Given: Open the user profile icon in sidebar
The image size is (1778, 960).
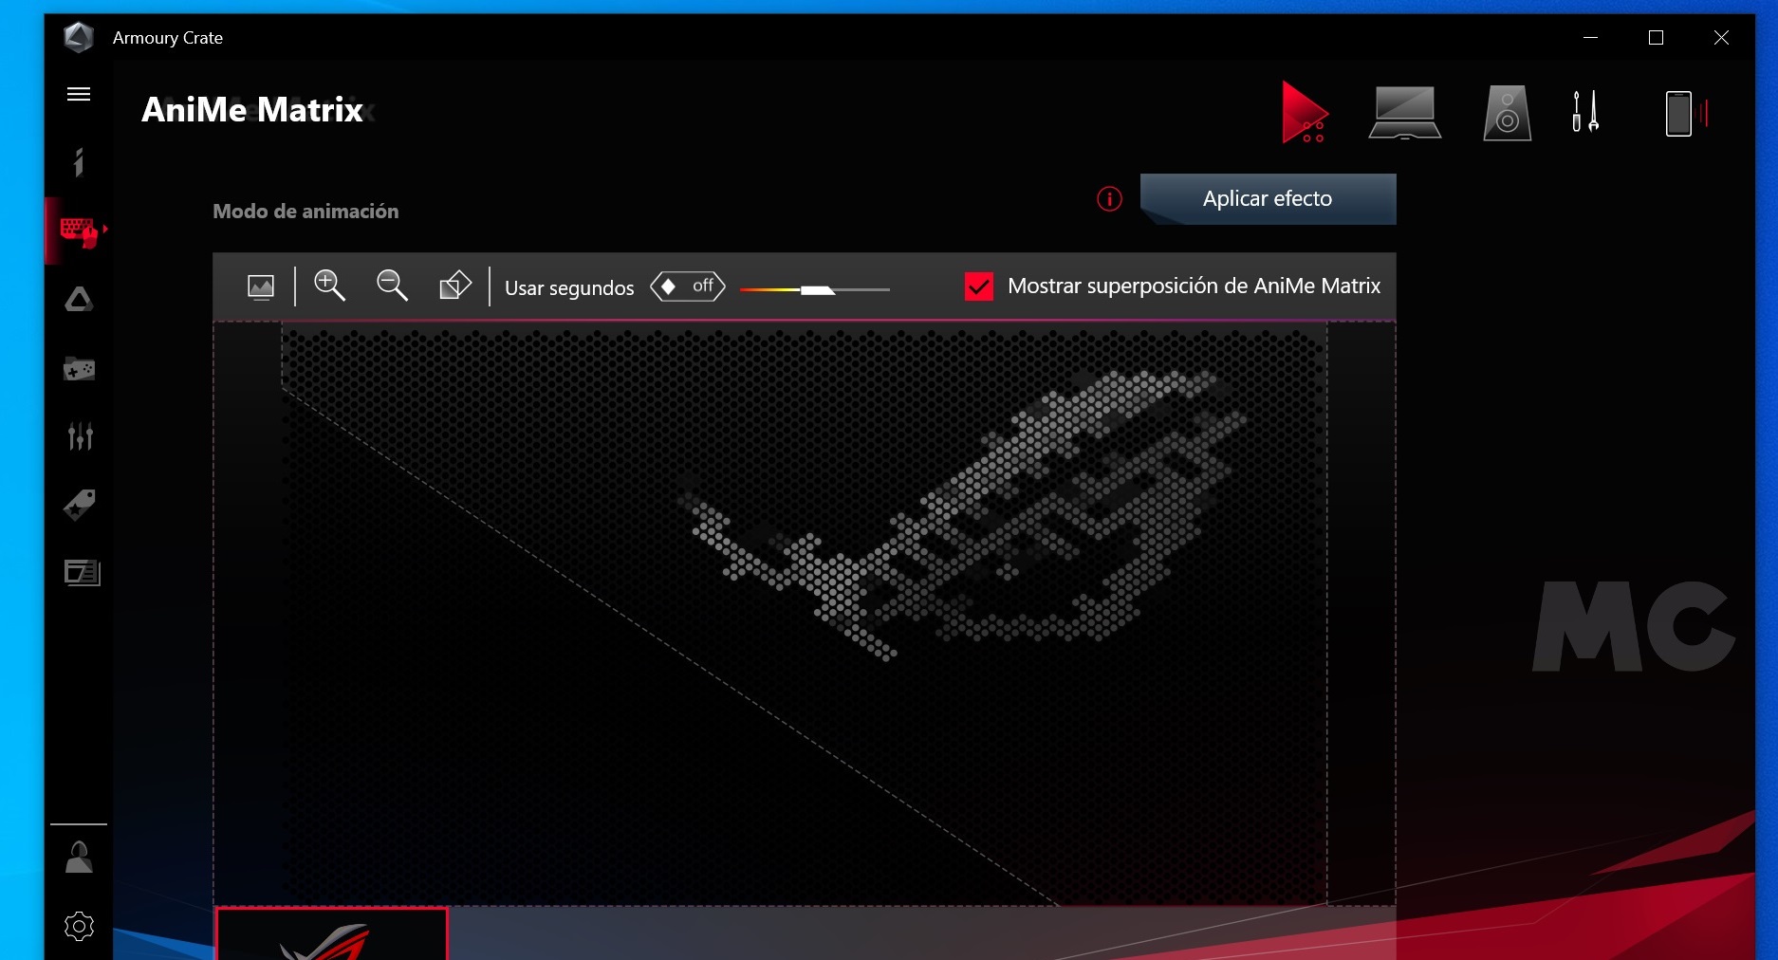Looking at the screenshot, I should point(79,858).
